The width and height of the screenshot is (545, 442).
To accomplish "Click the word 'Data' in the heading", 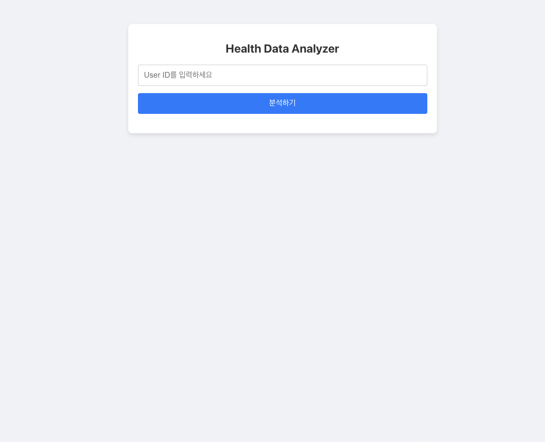I will (276, 49).
